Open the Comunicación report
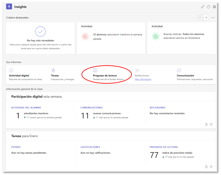The width and height of the screenshot is (221, 175). click(186, 75)
